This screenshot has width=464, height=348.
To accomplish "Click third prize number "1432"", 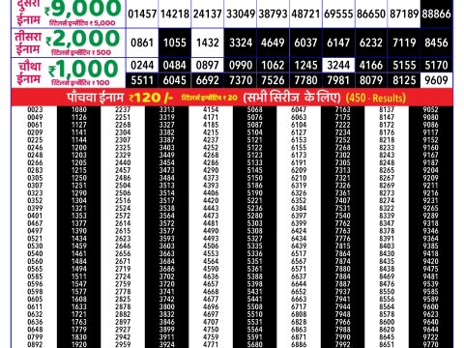I will tap(208, 43).
